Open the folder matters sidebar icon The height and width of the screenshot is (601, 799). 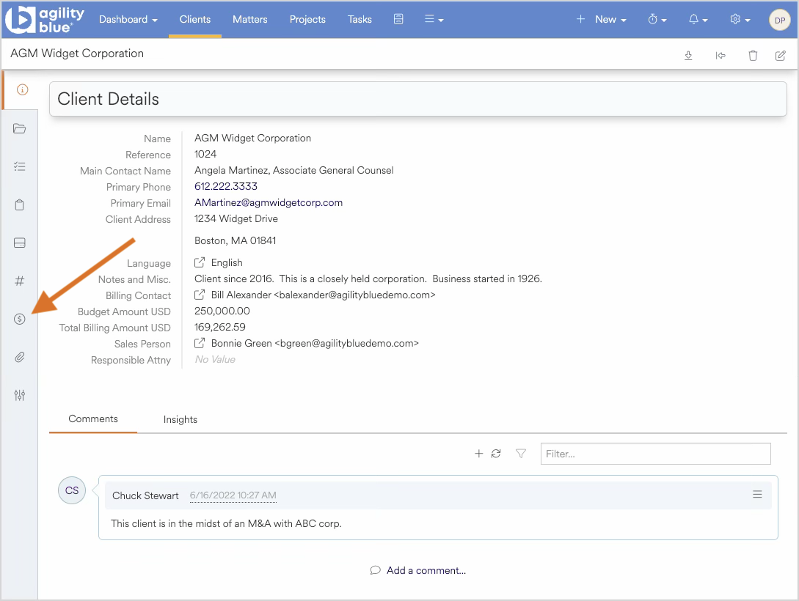click(x=19, y=128)
